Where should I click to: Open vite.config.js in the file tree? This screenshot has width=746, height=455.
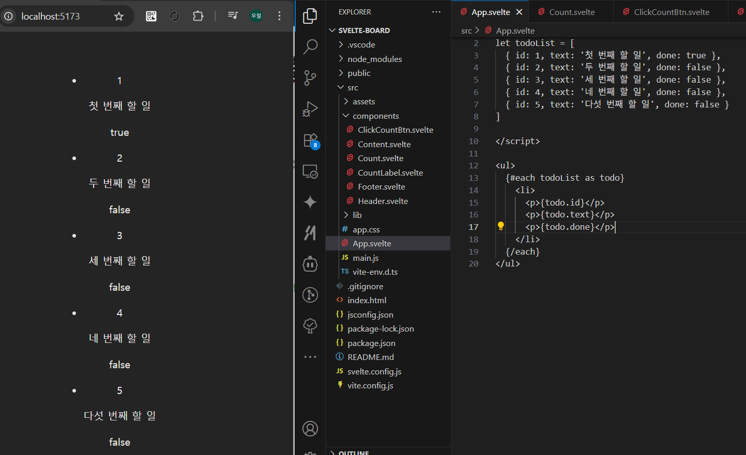click(388, 385)
